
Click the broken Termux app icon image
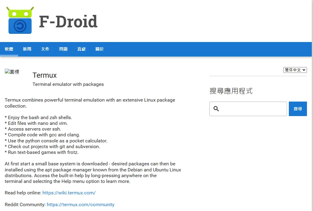point(12,72)
